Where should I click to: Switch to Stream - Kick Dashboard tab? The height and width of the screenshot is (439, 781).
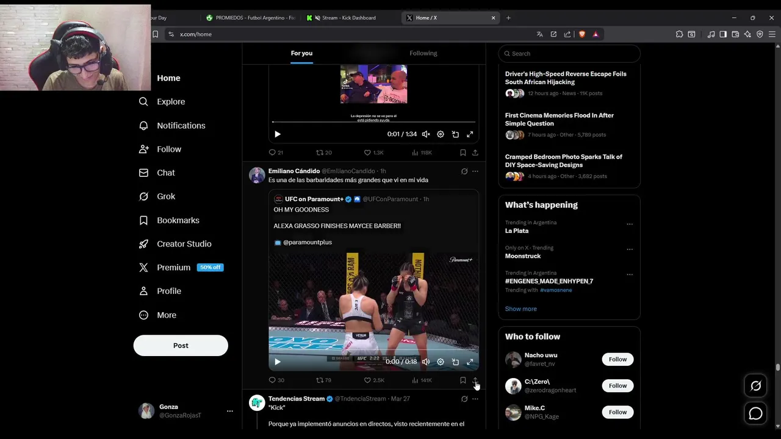pyautogui.click(x=350, y=18)
